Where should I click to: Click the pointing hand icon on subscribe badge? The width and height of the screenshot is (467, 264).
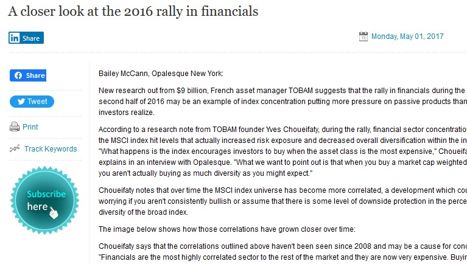(x=54, y=213)
